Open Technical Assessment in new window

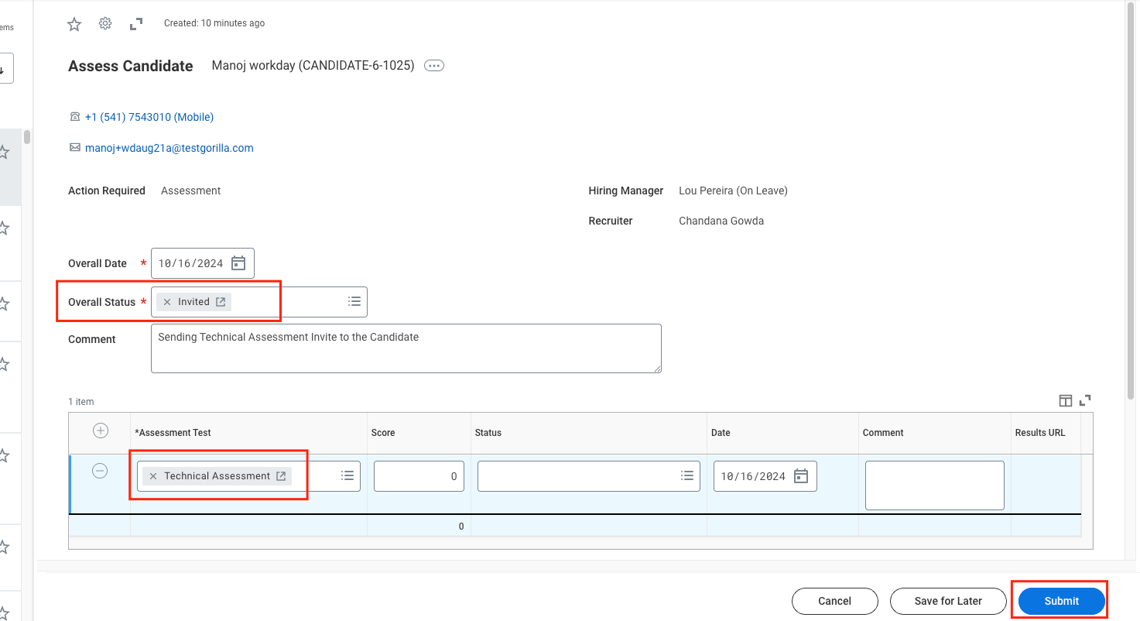[279, 475]
